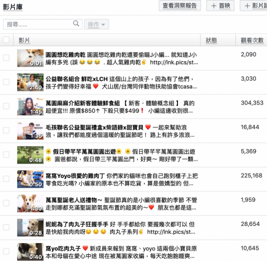Open the 1:45 video thumbnail
This screenshot has height=262, width=267.
click(x=30, y=106)
